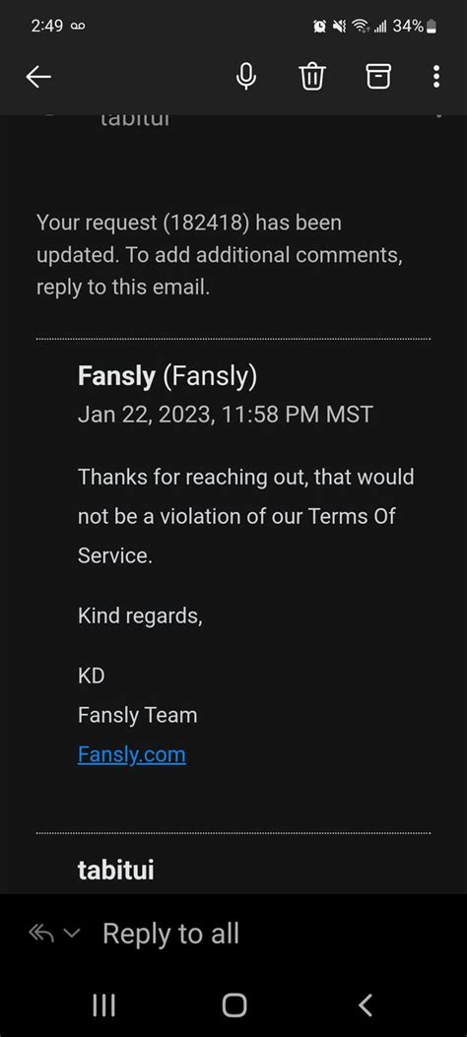
Task: Go back using the top-left arrow
Action: (x=38, y=78)
